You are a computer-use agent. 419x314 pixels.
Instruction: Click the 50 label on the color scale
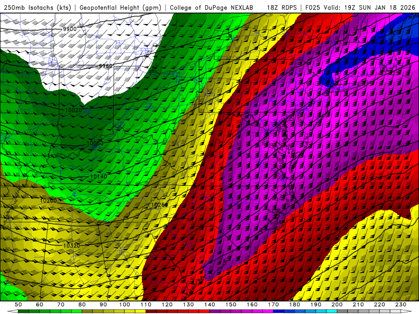(18, 305)
